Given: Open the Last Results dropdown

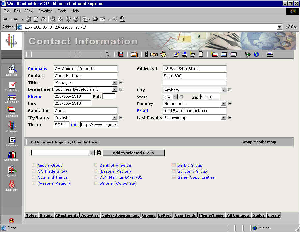Looking at the screenshot, I should pos(223,118).
